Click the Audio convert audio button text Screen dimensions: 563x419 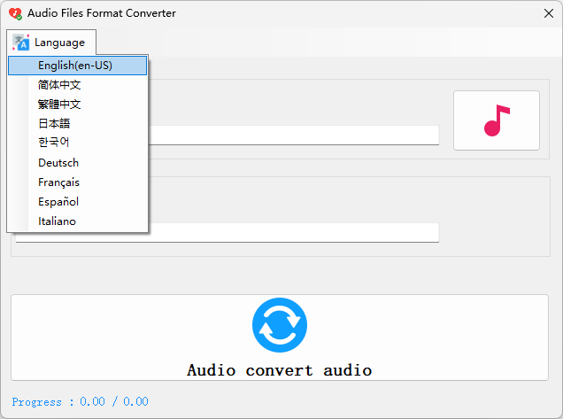[280, 370]
